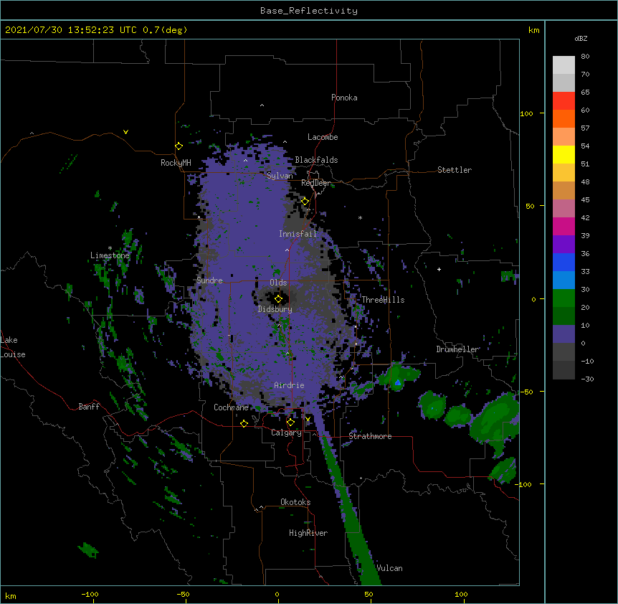Click the Calgary city label
The image size is (618, 604).
(x=286, y=433)
